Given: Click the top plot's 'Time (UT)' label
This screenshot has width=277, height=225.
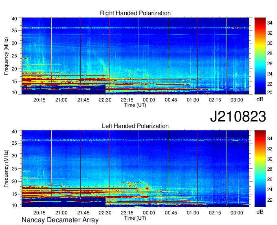Looking at the screenshot, I should coord(135,105).
